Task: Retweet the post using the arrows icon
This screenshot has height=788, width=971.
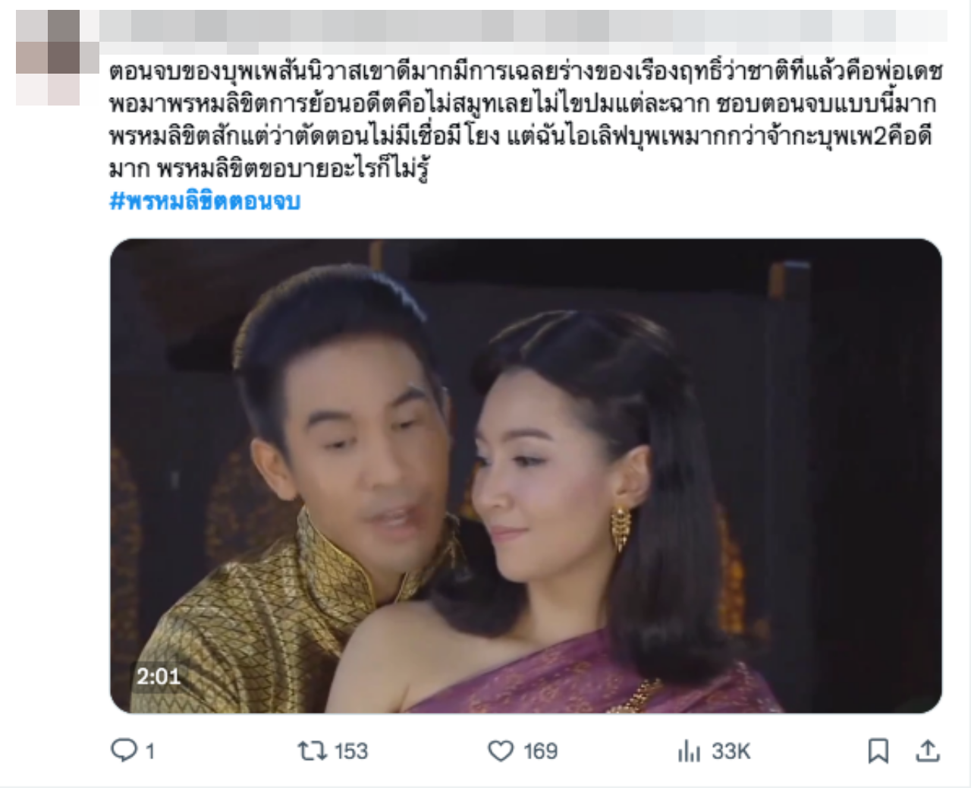Action: (312, 751)
